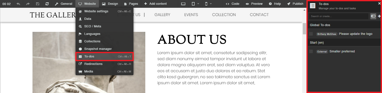The image size is (382, 93).
Task: Expand the smartphone viewport dropdown arrow
Action: [211, 4]
